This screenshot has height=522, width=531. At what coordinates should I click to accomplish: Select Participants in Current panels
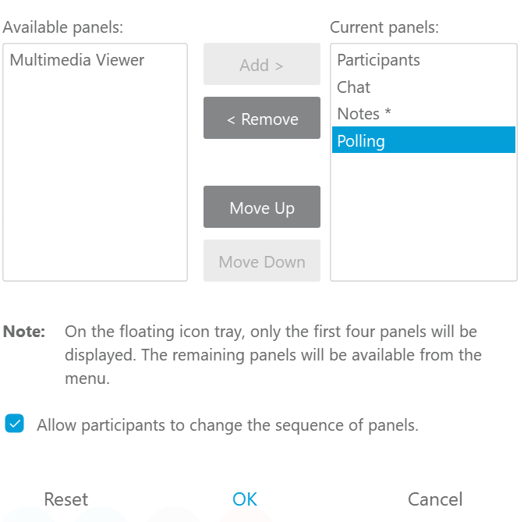378,60
